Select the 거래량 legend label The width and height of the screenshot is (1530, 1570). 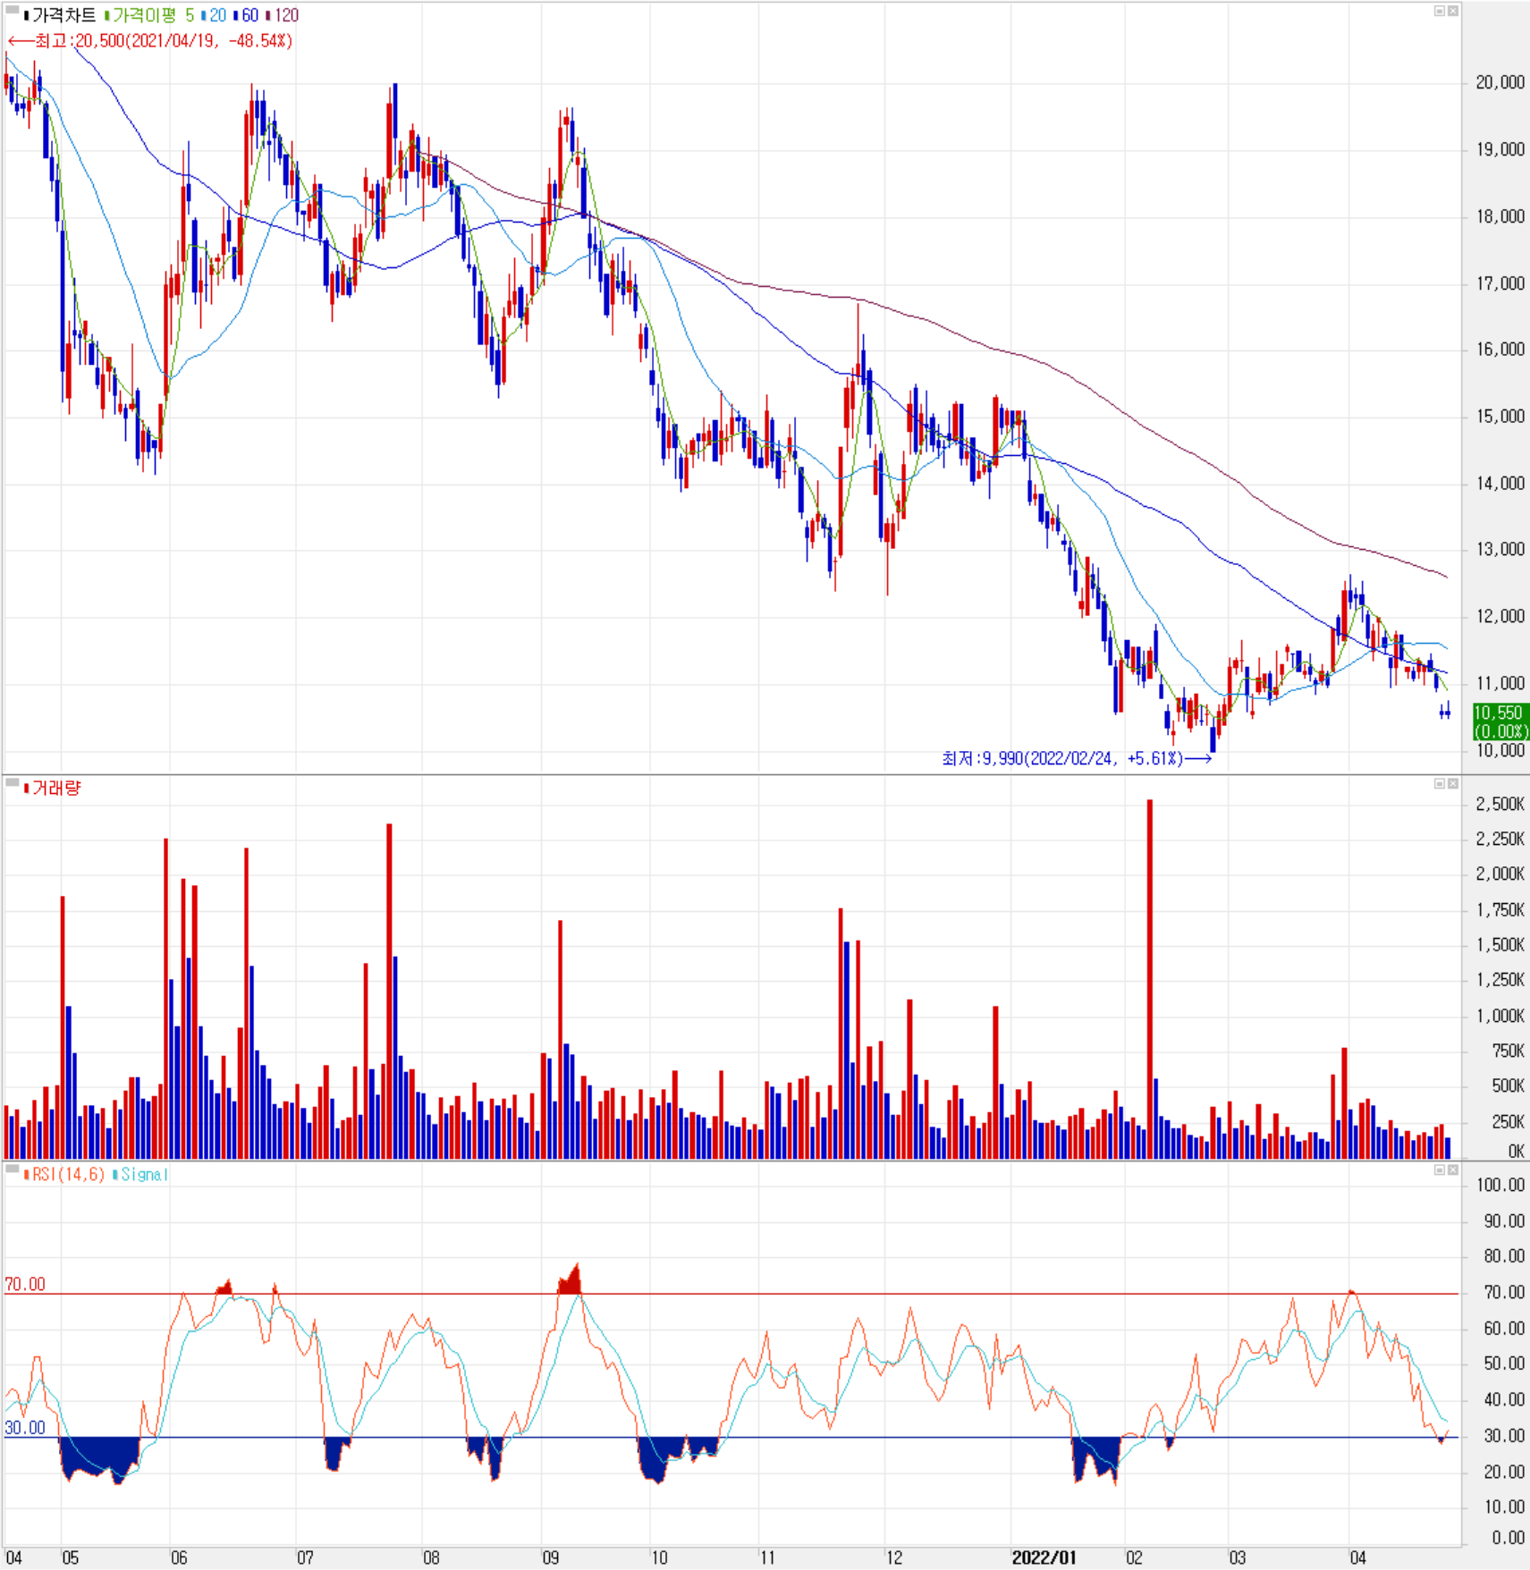53,788
